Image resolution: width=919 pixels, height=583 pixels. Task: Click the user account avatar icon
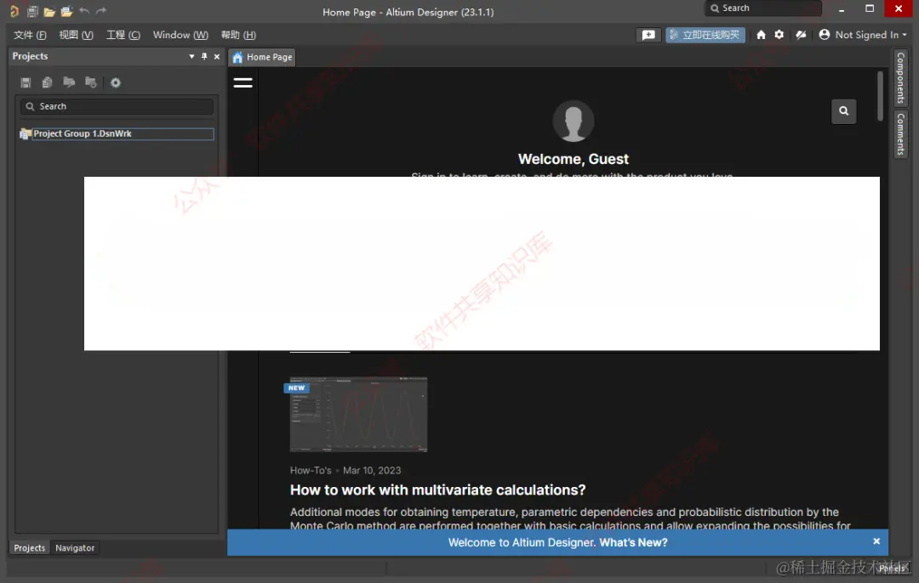click(x=824, y=35)
